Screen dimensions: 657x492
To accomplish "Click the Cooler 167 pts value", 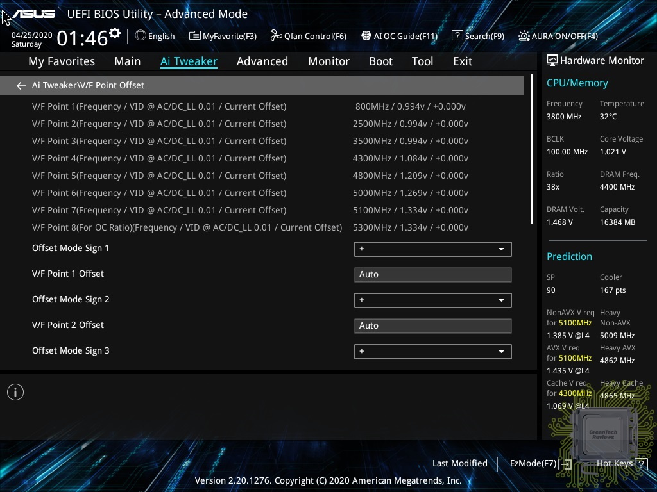I will (x=613, y=290).
